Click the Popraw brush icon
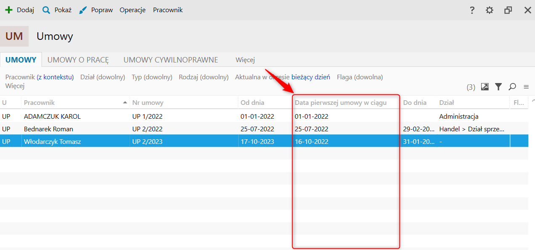This screenshot has width=535, height=250. 83,10
